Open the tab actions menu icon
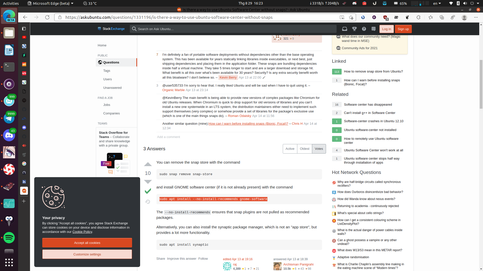 tap(24, 29)
